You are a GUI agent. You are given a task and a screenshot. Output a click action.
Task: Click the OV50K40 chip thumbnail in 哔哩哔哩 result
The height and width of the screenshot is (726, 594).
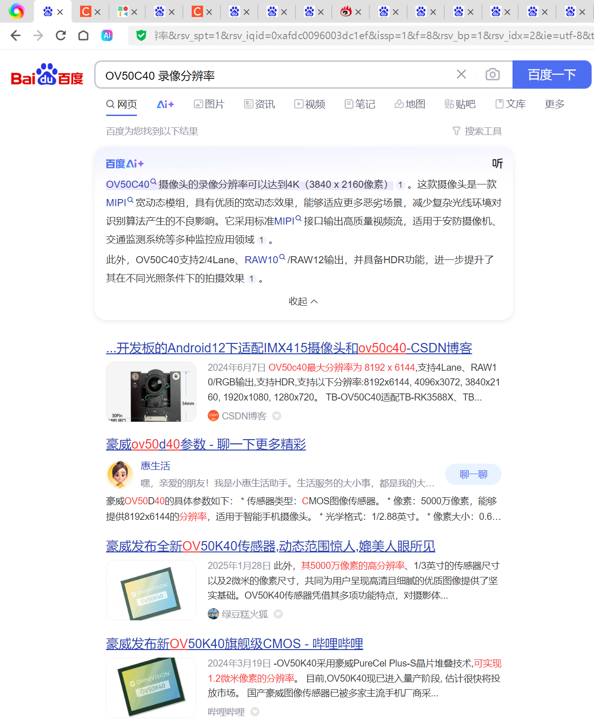(x=151, y=688)
